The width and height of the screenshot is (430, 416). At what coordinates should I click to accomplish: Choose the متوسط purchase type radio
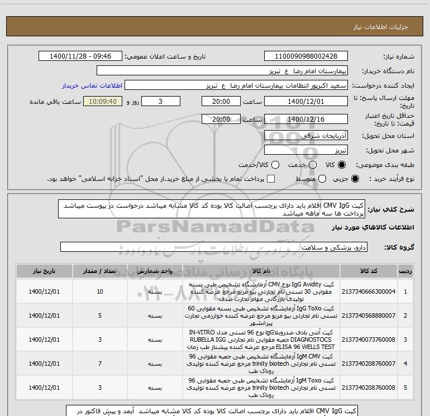[x=322, y=179]
